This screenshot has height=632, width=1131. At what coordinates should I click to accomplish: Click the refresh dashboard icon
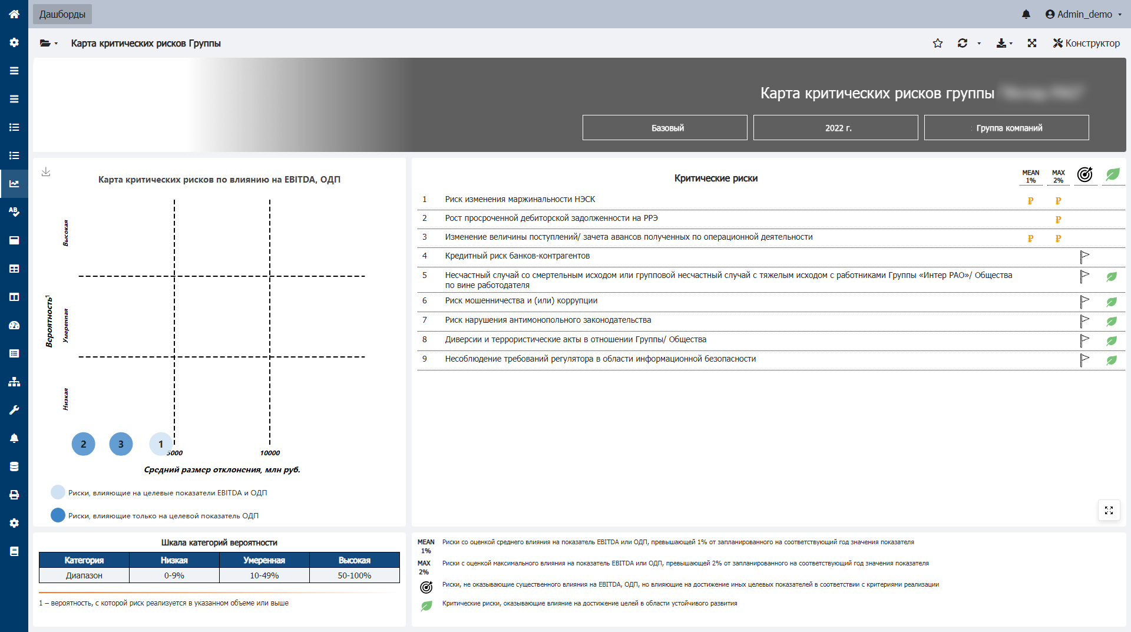click(x=963, y=43)
